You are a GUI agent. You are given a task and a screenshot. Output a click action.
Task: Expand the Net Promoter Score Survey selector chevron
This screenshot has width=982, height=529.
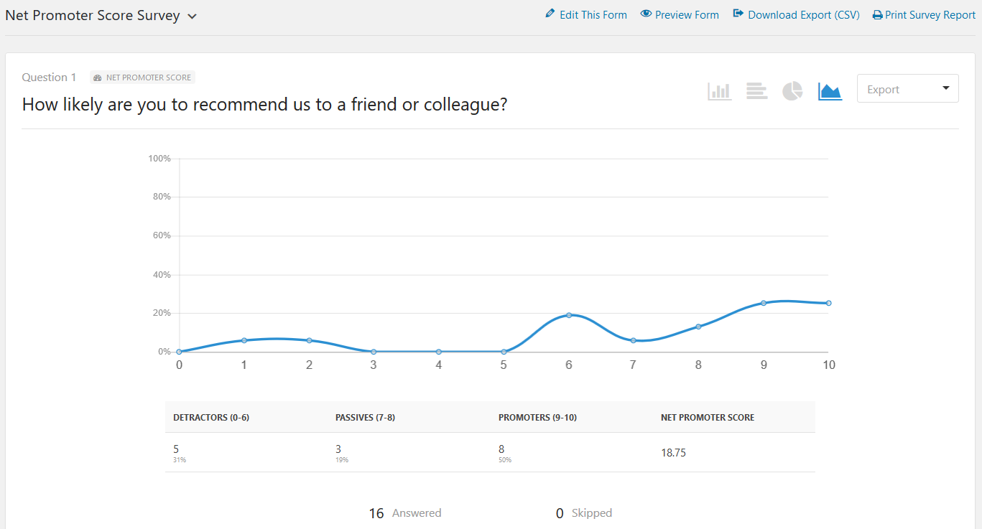coord(192,17)
